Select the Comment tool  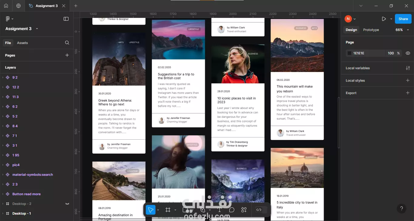coord(232,210)
